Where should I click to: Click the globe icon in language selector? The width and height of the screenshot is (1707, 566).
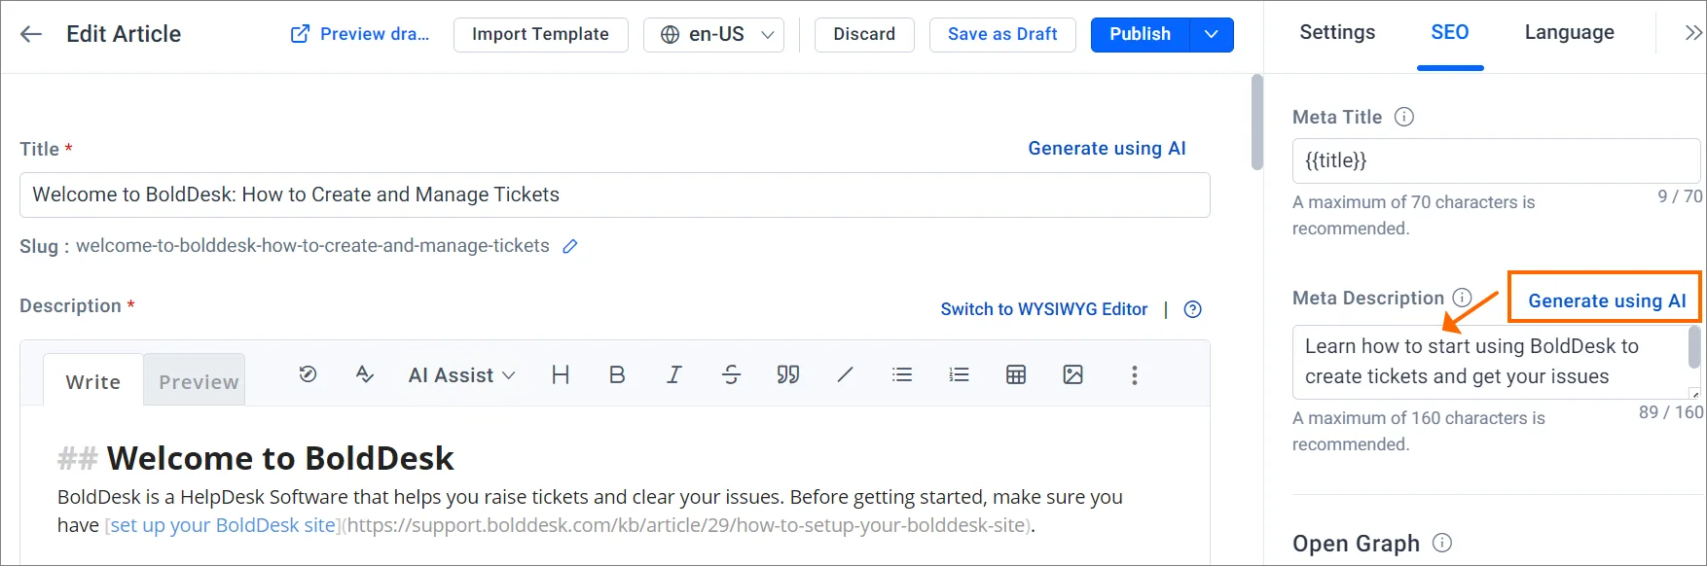[670, 35]
